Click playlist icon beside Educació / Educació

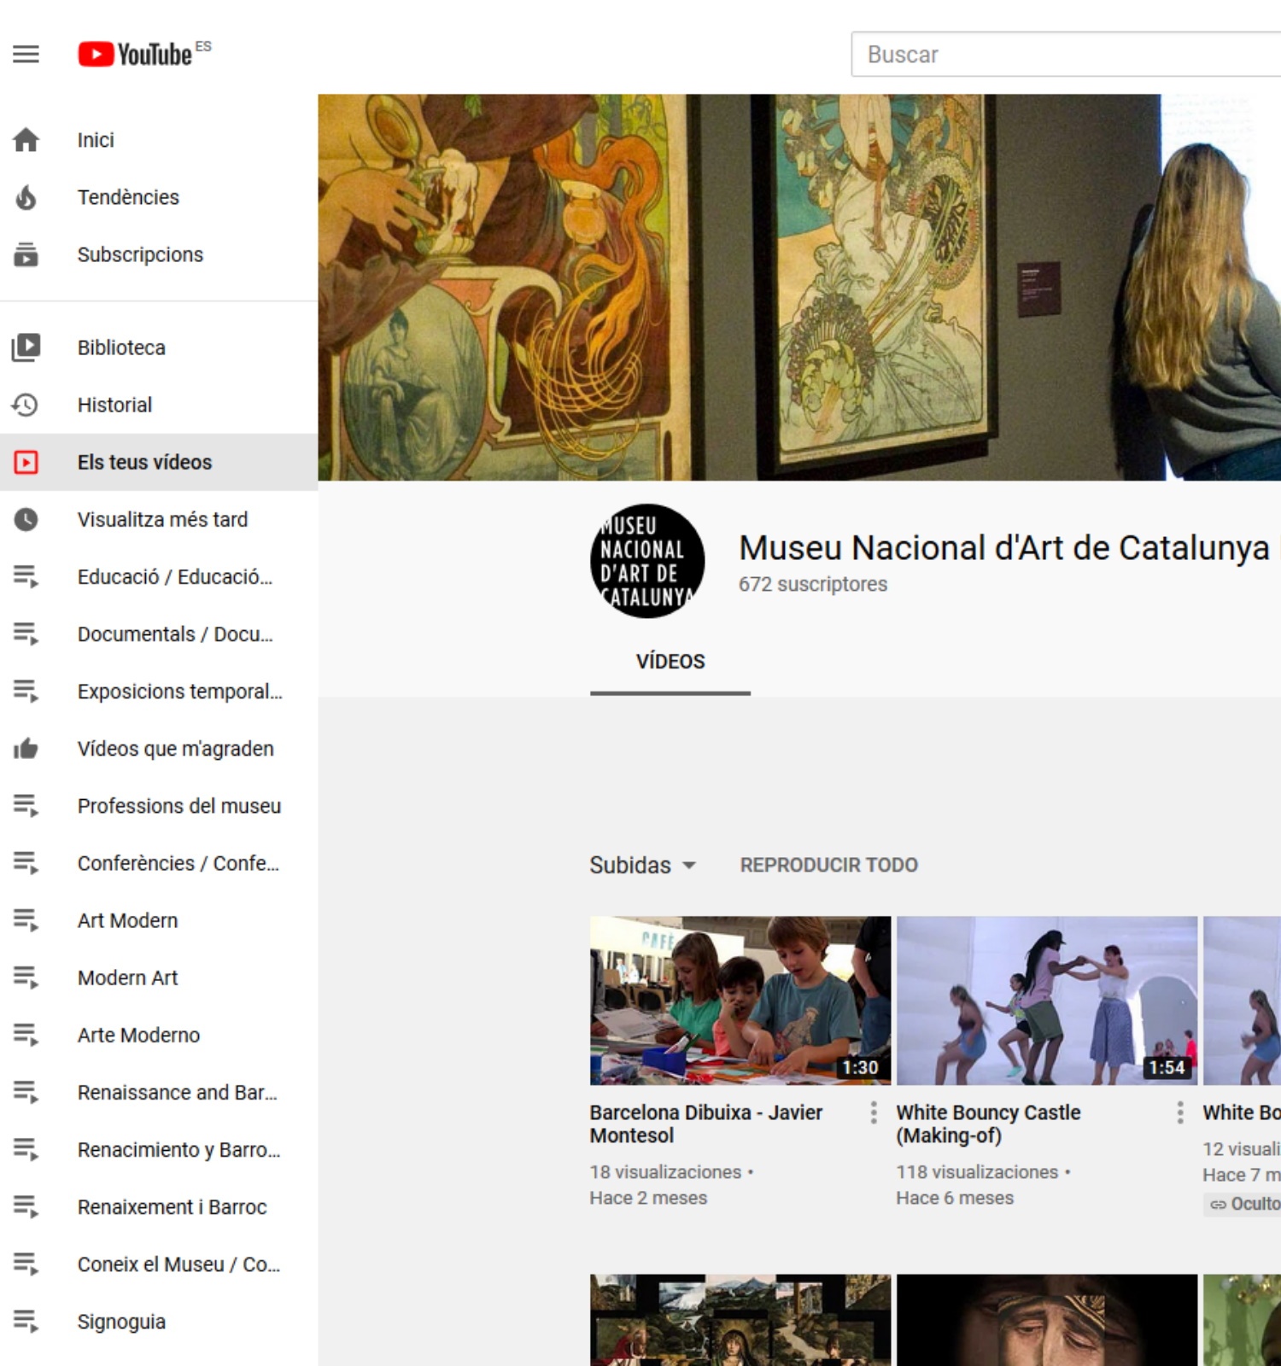[x=26, y=577]
